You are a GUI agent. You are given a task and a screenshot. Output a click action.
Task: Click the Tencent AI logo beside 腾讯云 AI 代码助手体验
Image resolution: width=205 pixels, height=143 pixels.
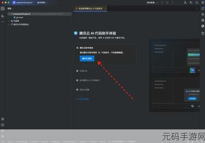76,33
